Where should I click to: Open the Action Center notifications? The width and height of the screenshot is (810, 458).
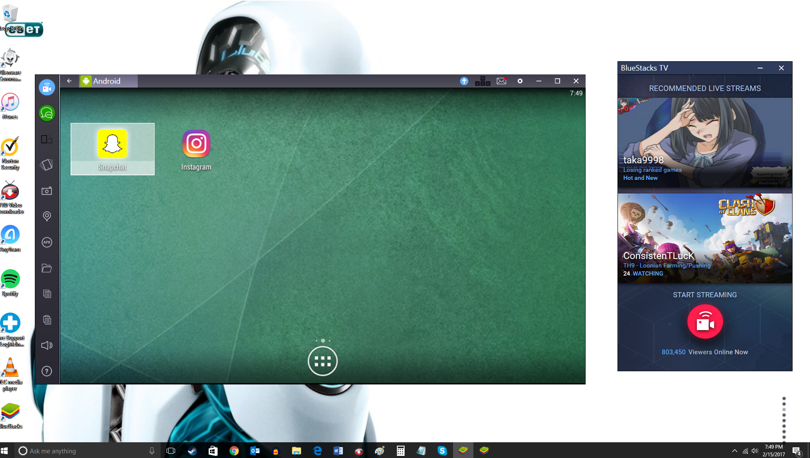pos(797,451)
